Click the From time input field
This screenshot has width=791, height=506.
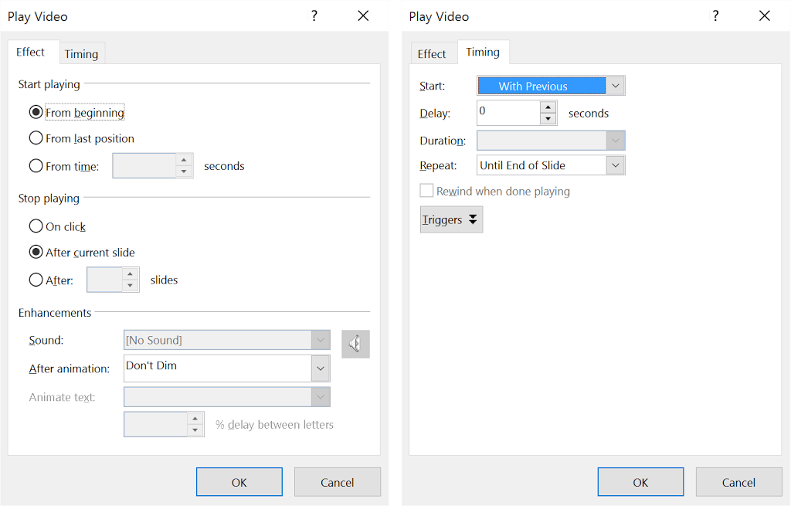tap(144, 165)
